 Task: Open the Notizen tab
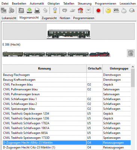(x=65, y=18)
